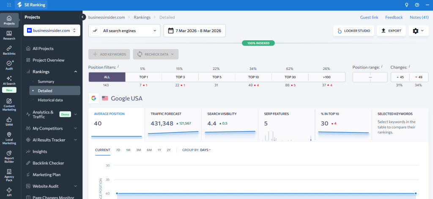Select the TOP 30 position filter

coord(290,77)
